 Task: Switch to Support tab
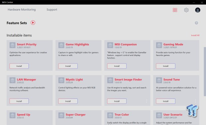click(52, 10)
